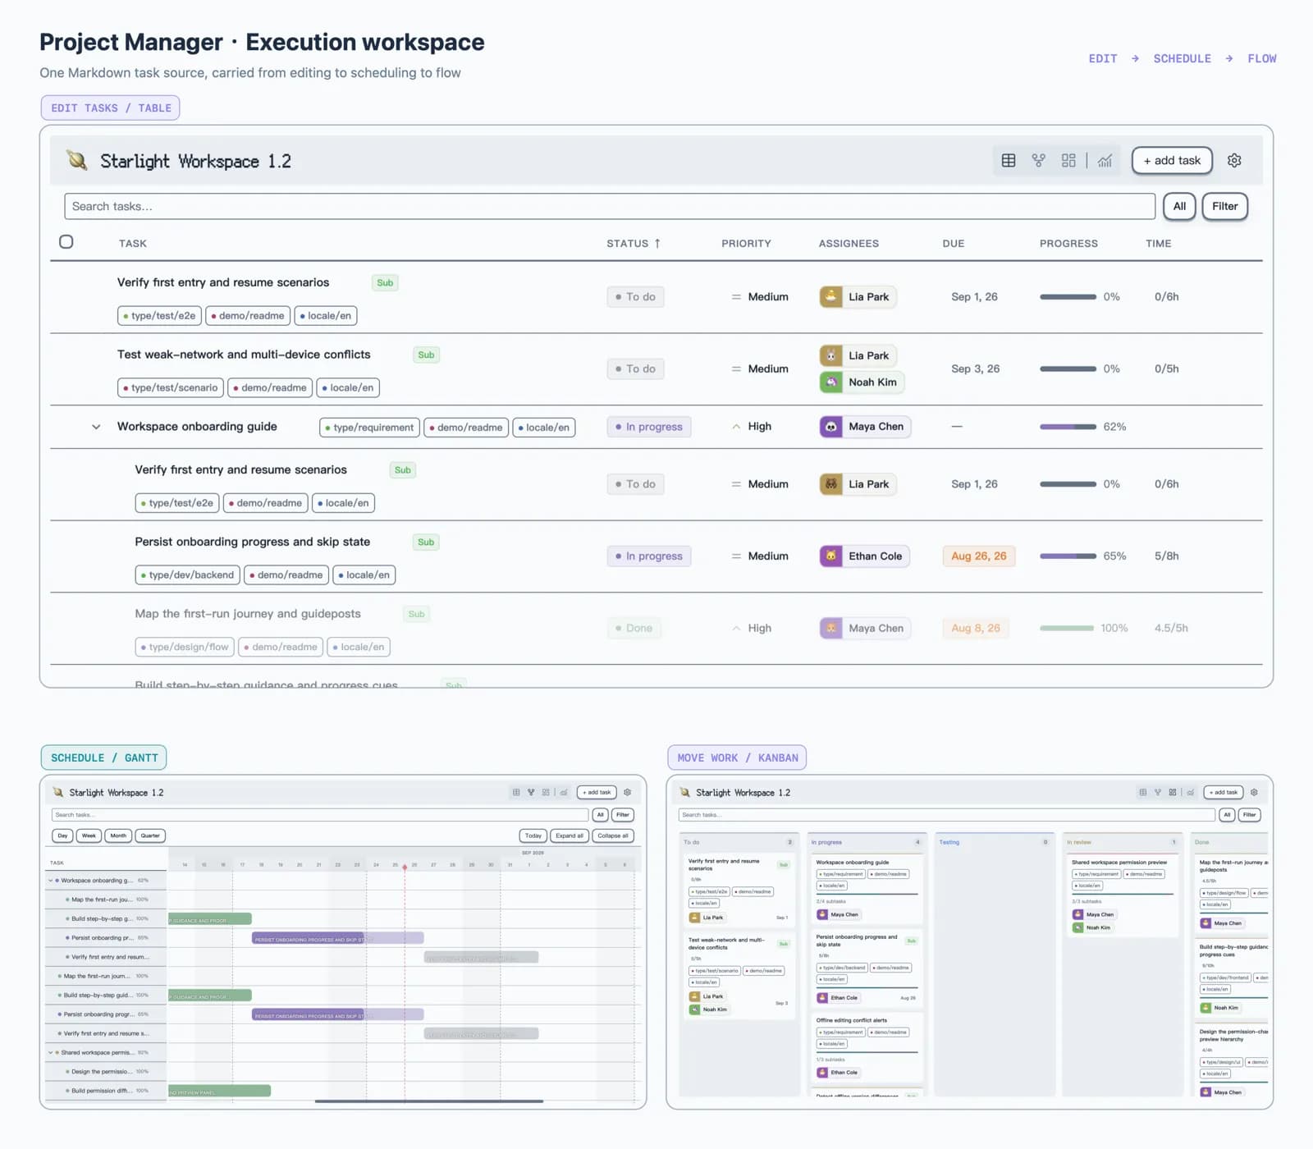This screenshot has width=1313, height=1149.
Task: Click the board view icon in the Kanban panel
Action: coord(1173,792)
